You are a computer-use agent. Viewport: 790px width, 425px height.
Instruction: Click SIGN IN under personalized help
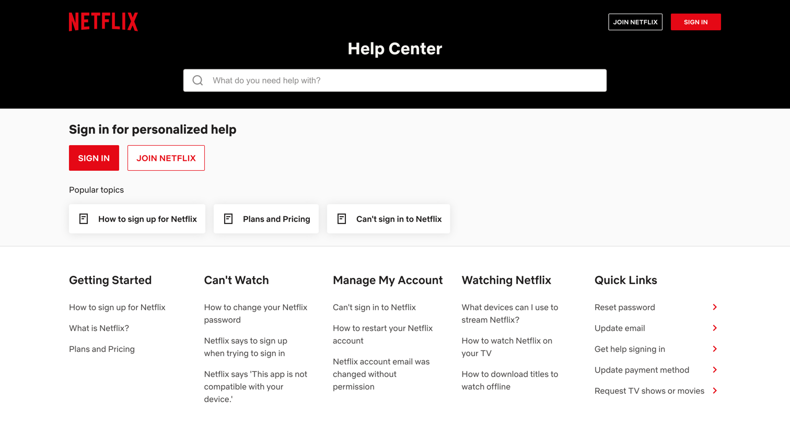pyautogui.click(x=94, y=158)
